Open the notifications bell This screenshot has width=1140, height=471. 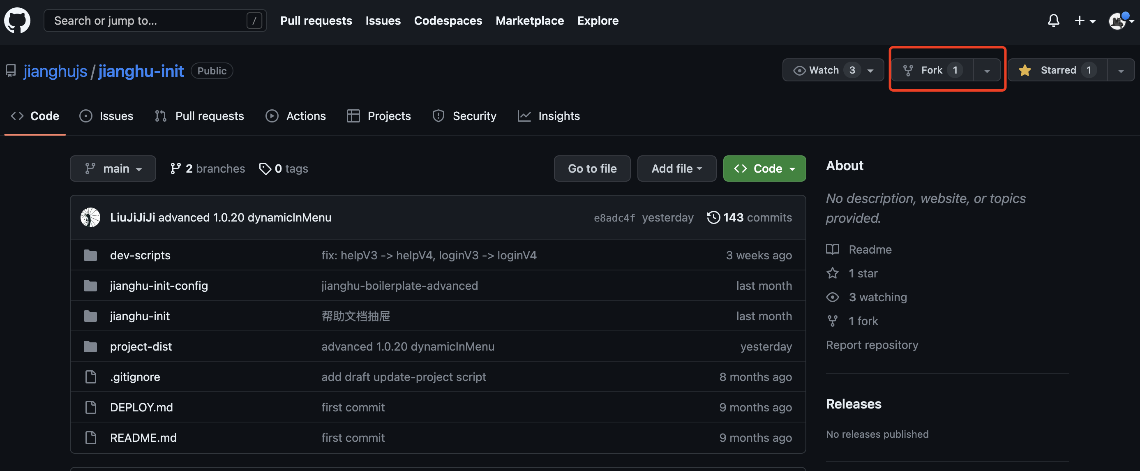click(x=1053, y=21)
